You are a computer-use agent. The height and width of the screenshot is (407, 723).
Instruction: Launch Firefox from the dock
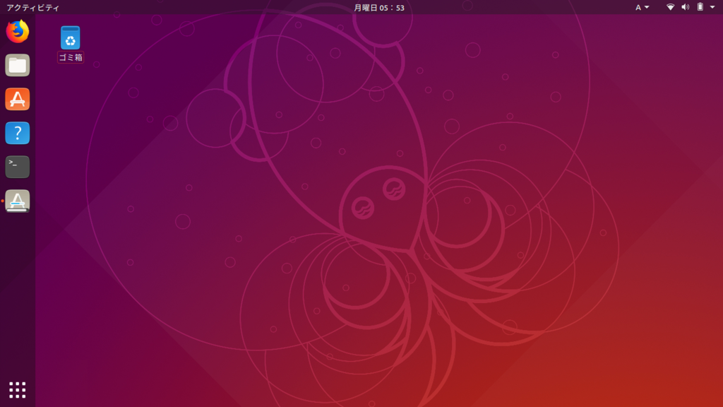click(x=18, y=31)
